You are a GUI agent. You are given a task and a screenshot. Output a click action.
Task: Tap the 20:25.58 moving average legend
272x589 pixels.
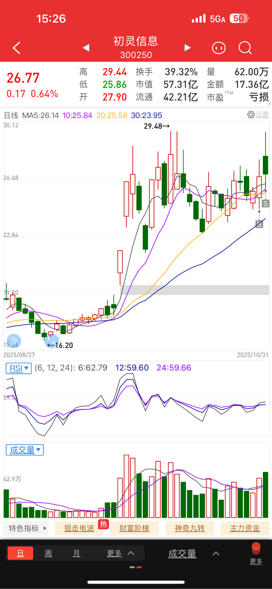tap(112, 115)
